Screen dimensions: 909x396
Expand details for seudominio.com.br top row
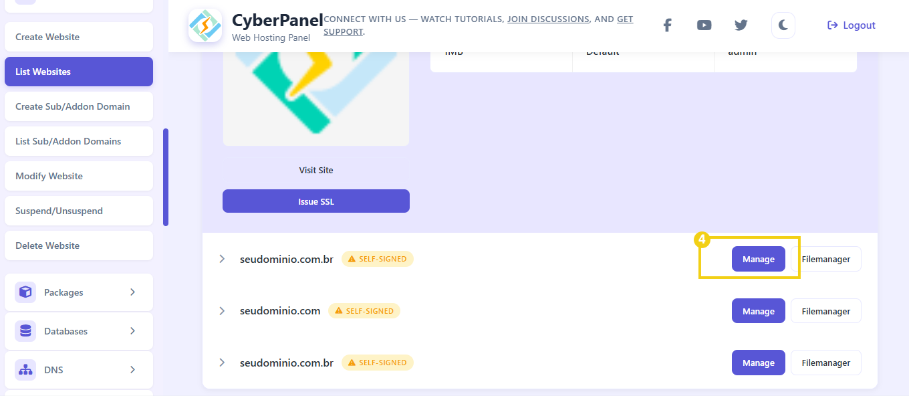(x=222, y=259)
